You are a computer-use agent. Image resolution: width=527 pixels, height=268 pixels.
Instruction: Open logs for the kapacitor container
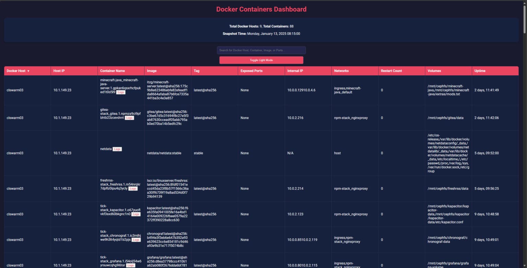[x=136, y=214]
